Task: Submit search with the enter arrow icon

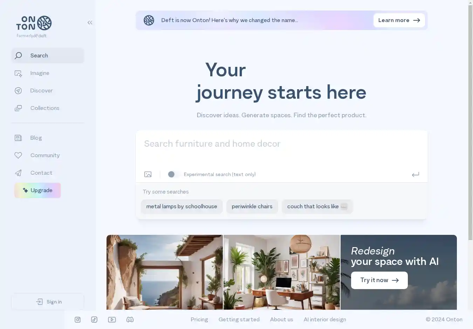Action: 416,174
